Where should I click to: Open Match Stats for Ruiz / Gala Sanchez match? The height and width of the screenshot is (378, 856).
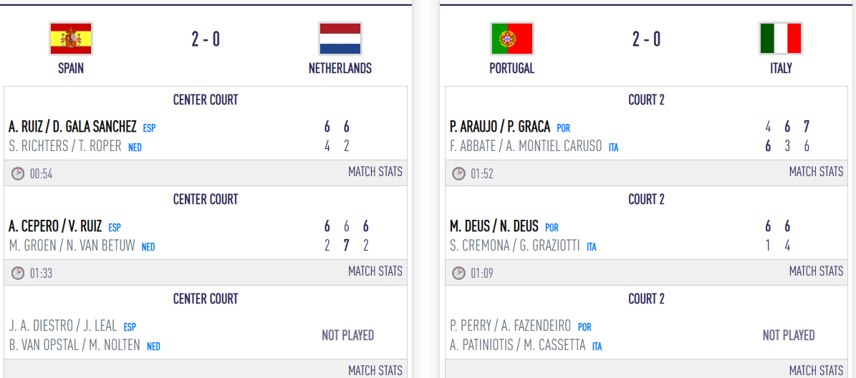click(375, 172)
